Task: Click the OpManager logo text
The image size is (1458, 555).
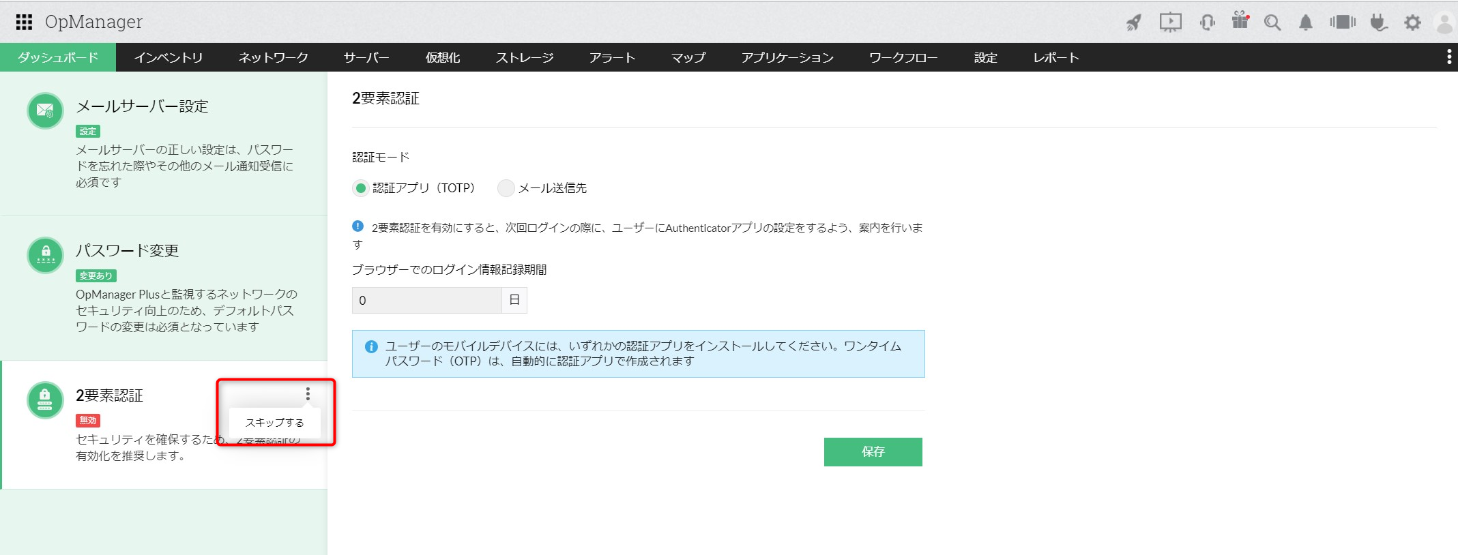Action: (x=93, y=22)
